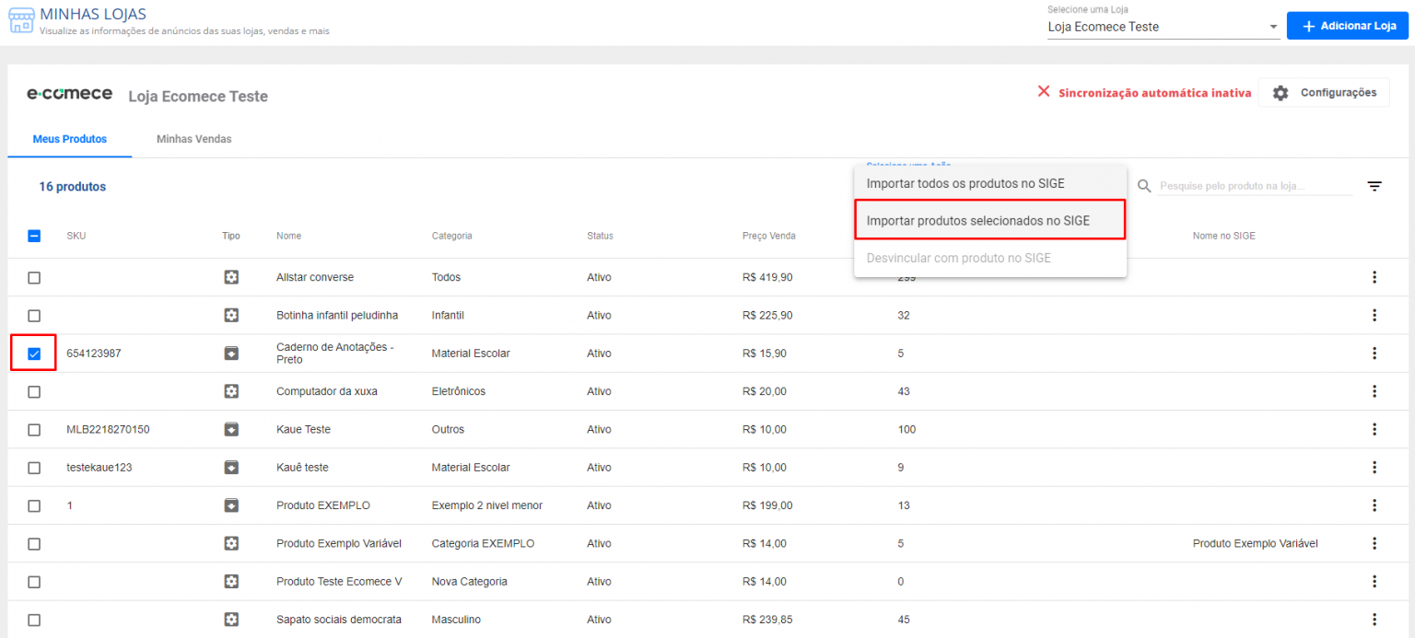Image resolution: width=1415 pixels, height=638 pixels.
Task: Open three-dot menu for Allstar converse
Action: point(1374,277)
